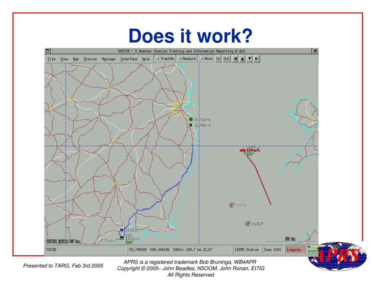Select the EI7WDX-9 station icon
The image size is (381, 286).
191,125
